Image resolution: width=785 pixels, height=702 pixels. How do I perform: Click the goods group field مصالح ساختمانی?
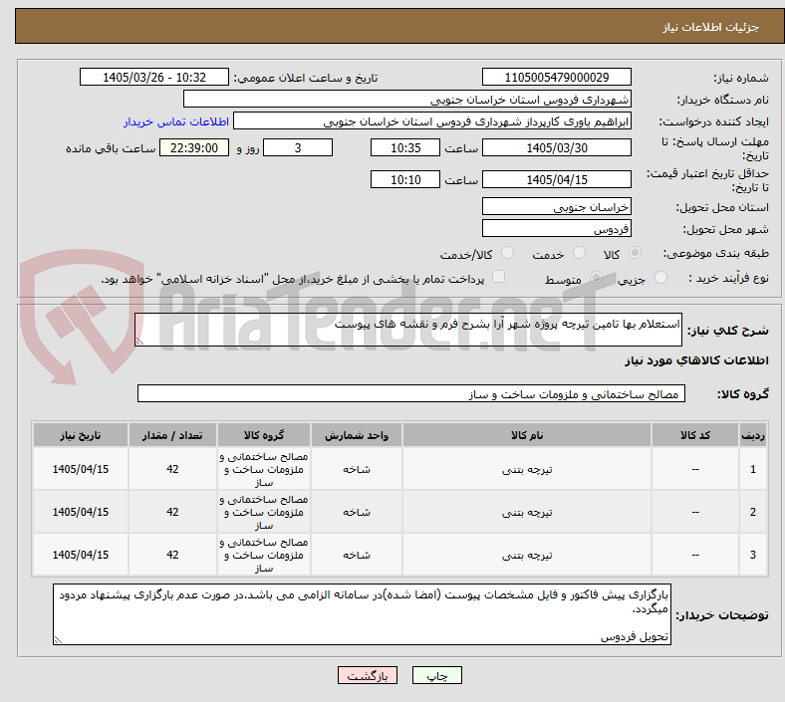411,393
